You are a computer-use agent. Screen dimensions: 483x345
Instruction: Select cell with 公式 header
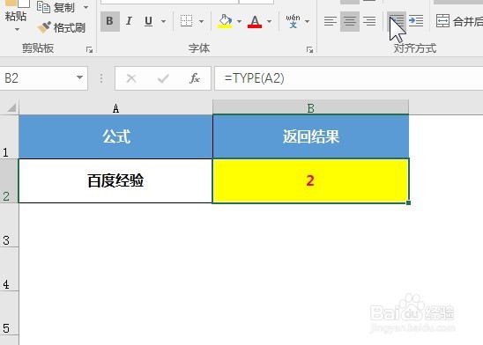[115, 136]
